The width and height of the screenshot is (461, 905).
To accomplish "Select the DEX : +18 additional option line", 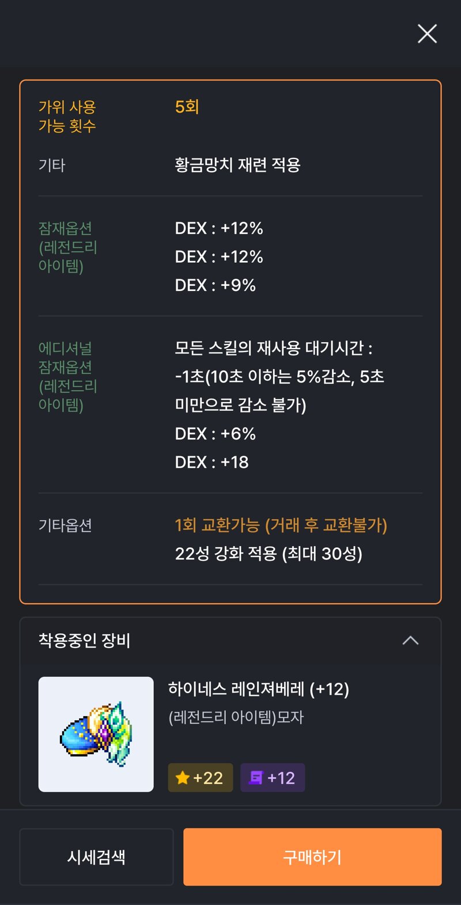I will point(212,462).
